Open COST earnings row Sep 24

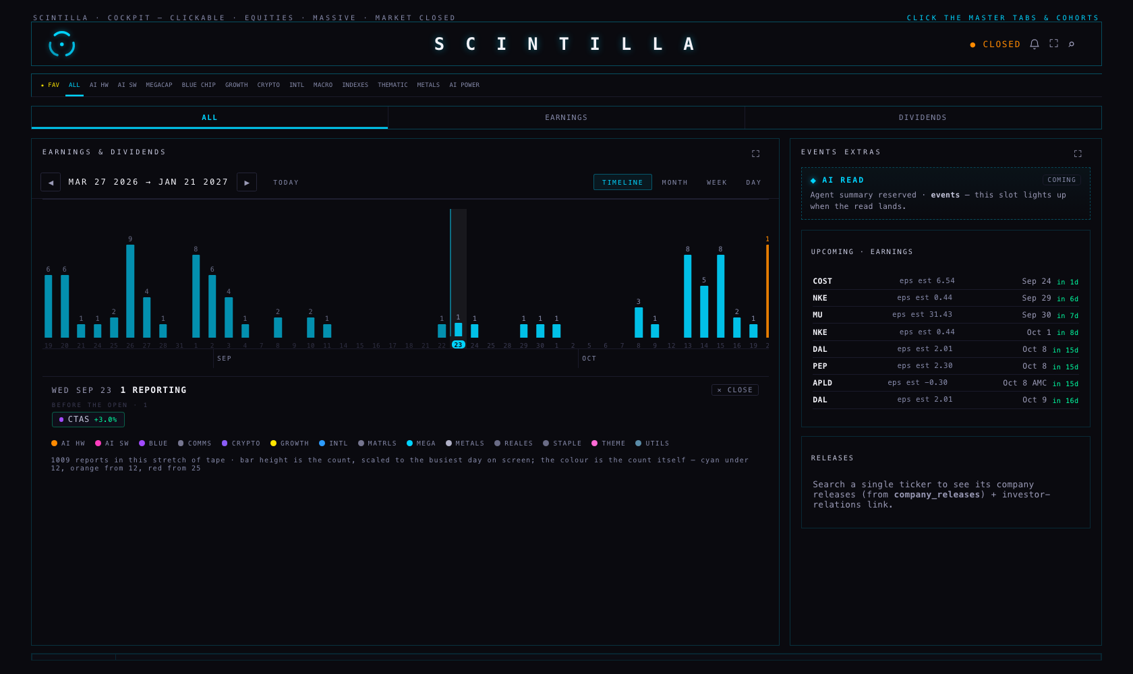pos(946,281)
